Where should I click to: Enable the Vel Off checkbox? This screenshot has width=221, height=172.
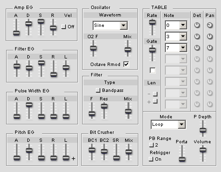[64, 26]
